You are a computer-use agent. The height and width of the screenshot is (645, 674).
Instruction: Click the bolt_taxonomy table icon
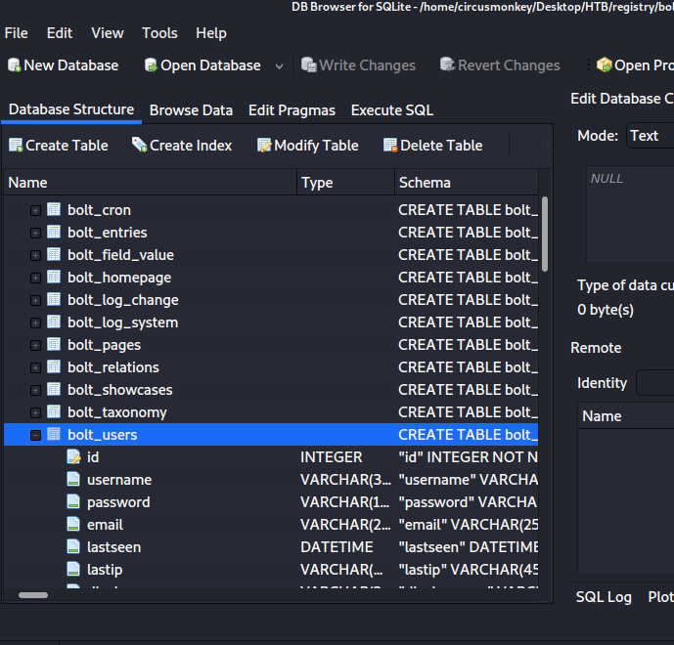(x=54, y=411)
